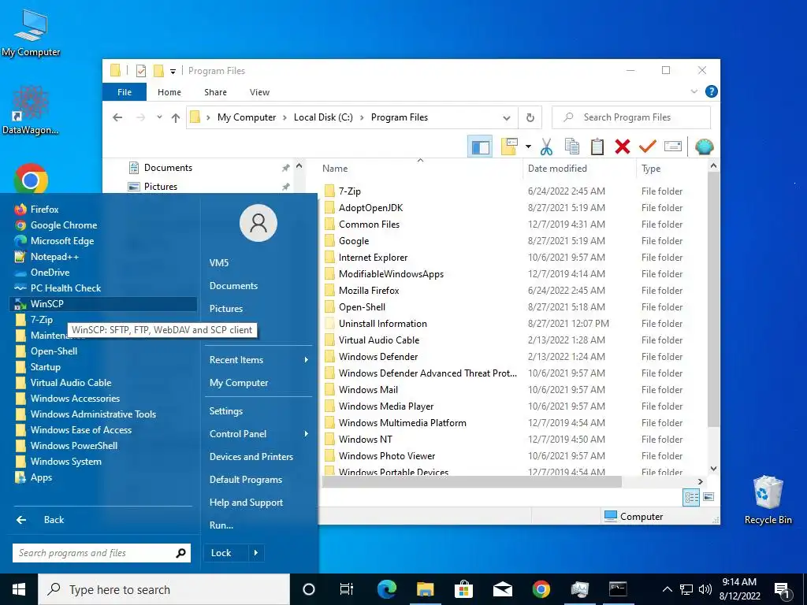The height and width of the screenshot is (605, 807).
Task: Open the arrow next to Lock button
Action: pos(256,553)
